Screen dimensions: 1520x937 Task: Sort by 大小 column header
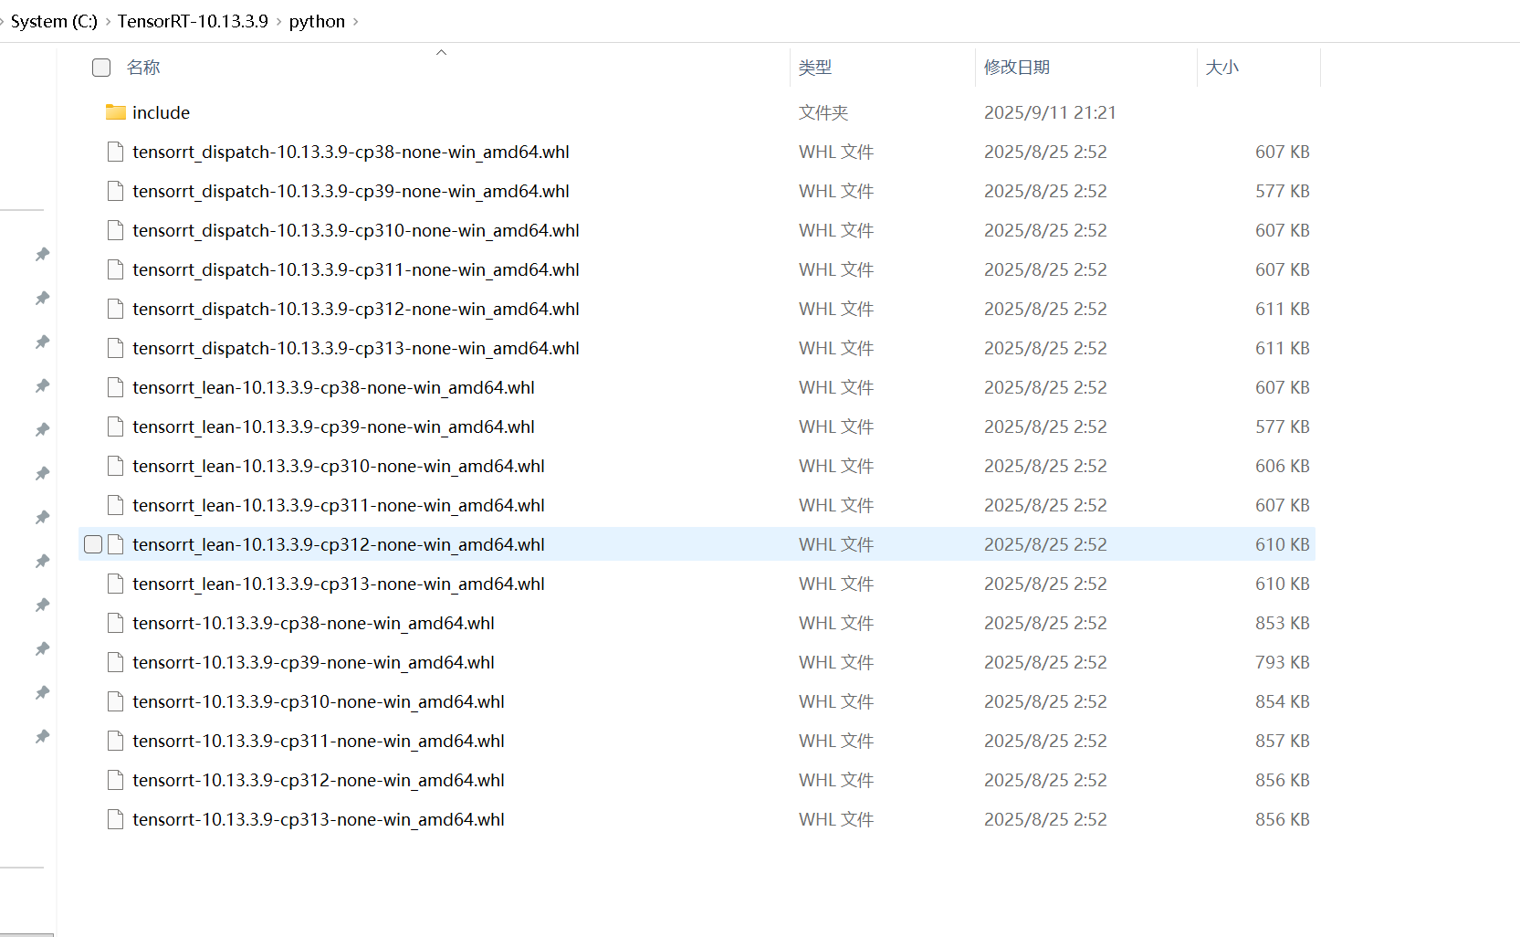click(1222, 68)
